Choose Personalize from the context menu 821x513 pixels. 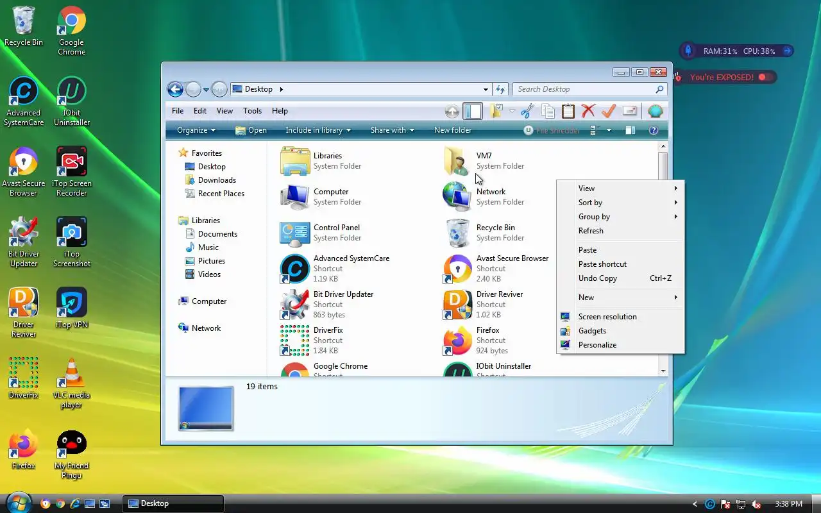[620, 345]
